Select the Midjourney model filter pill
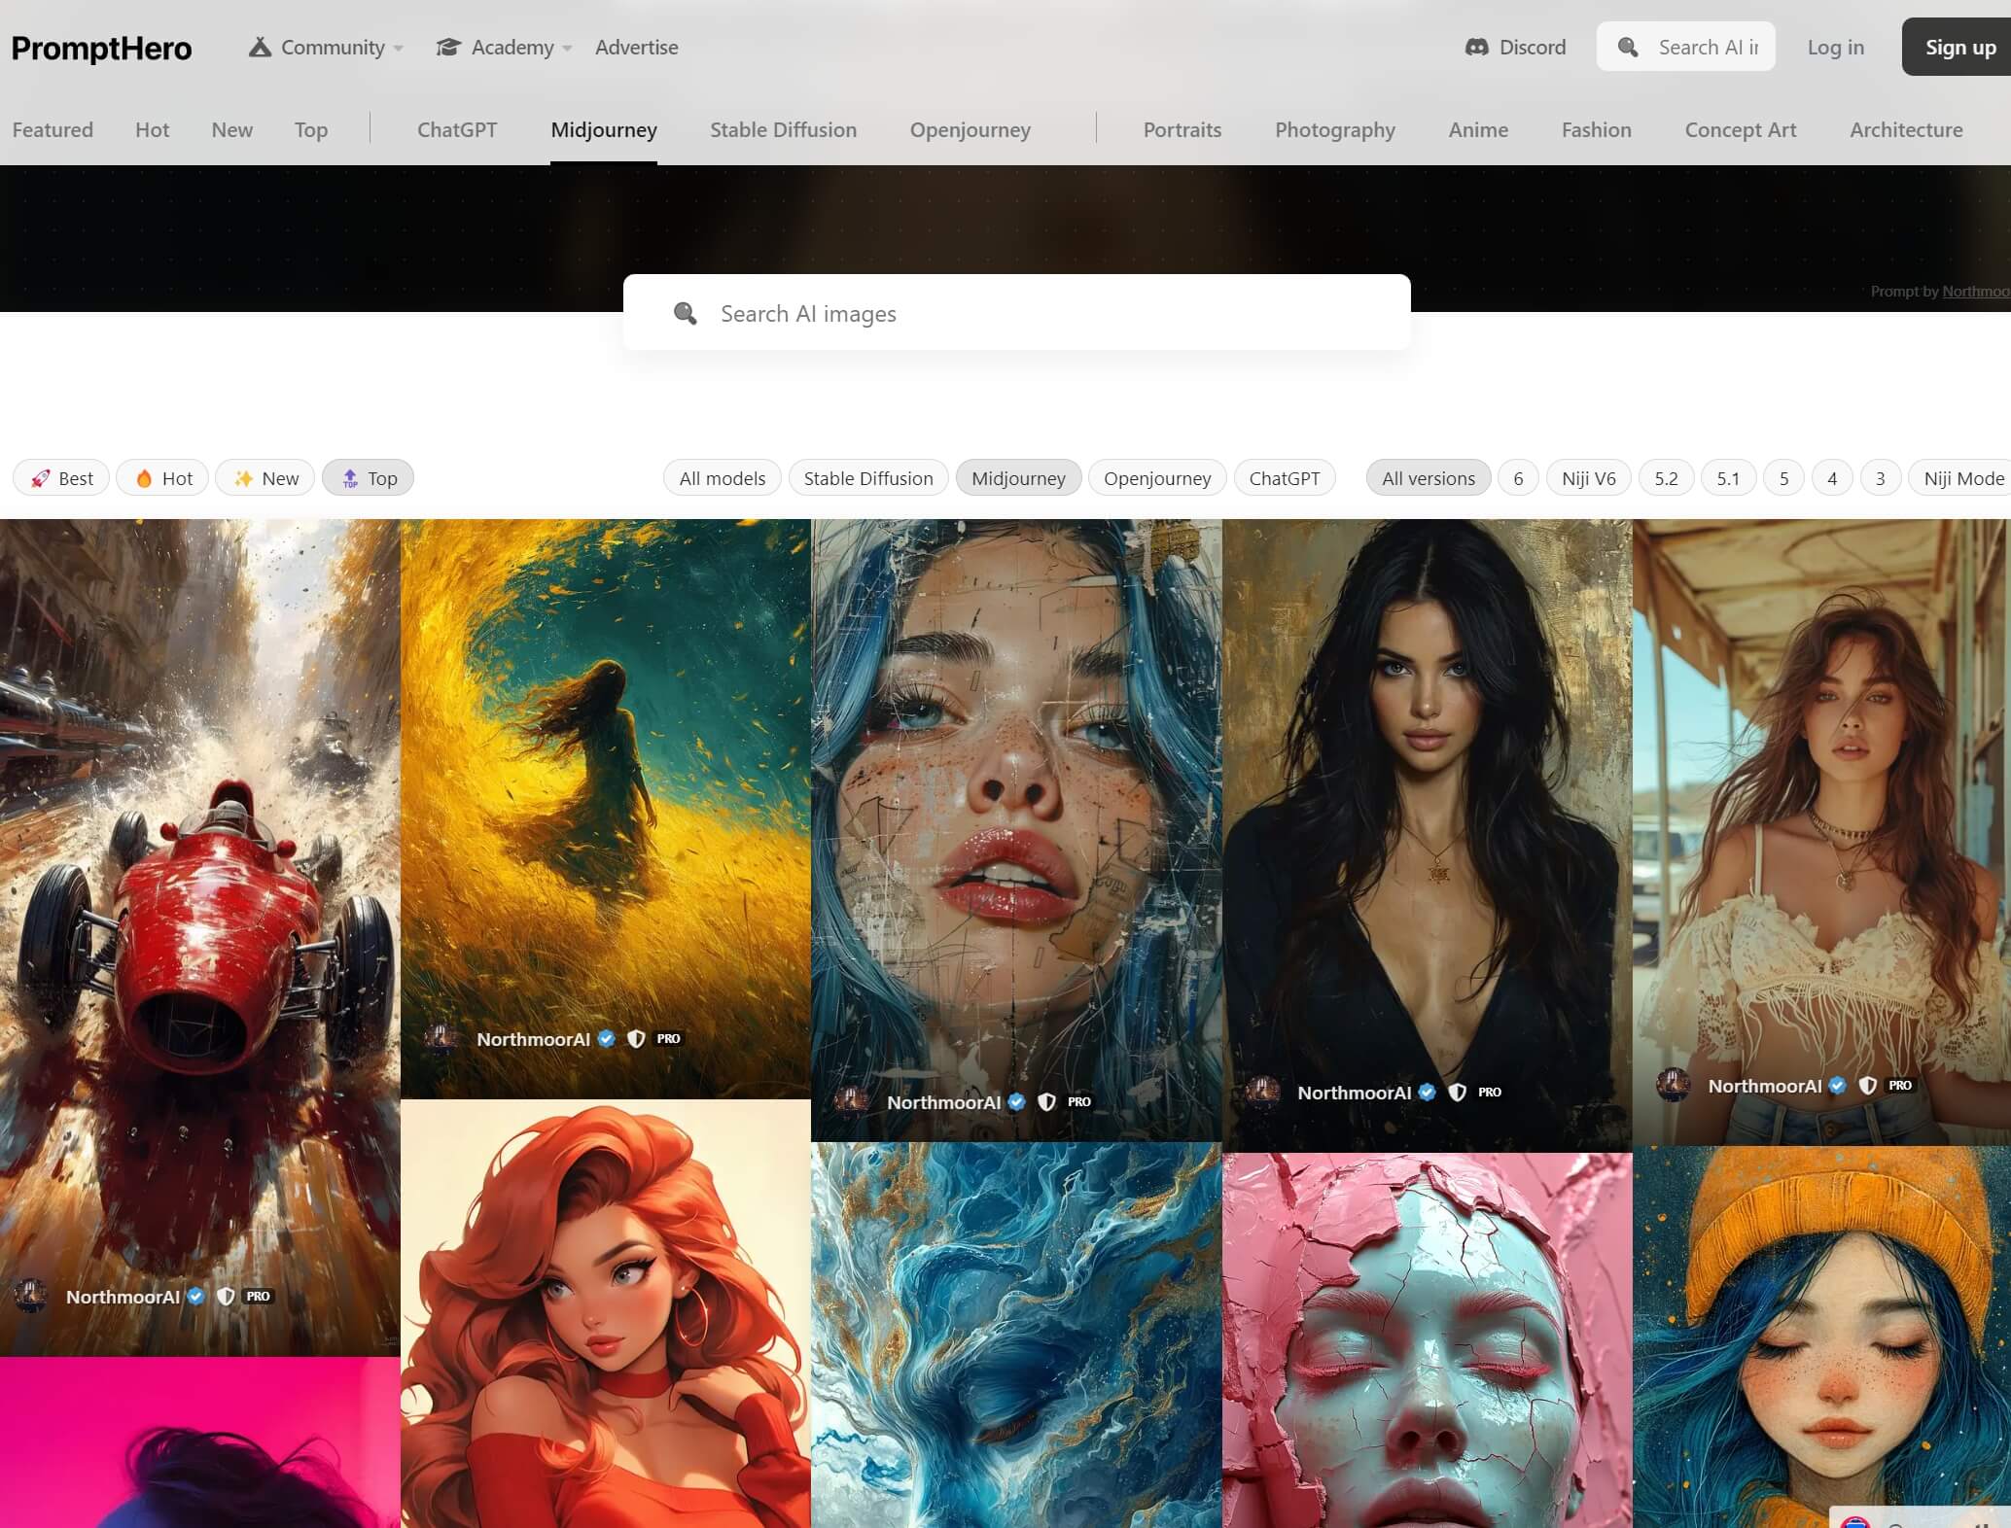The height and width of the screenshot is (1528, 2011). [1017, 478]
